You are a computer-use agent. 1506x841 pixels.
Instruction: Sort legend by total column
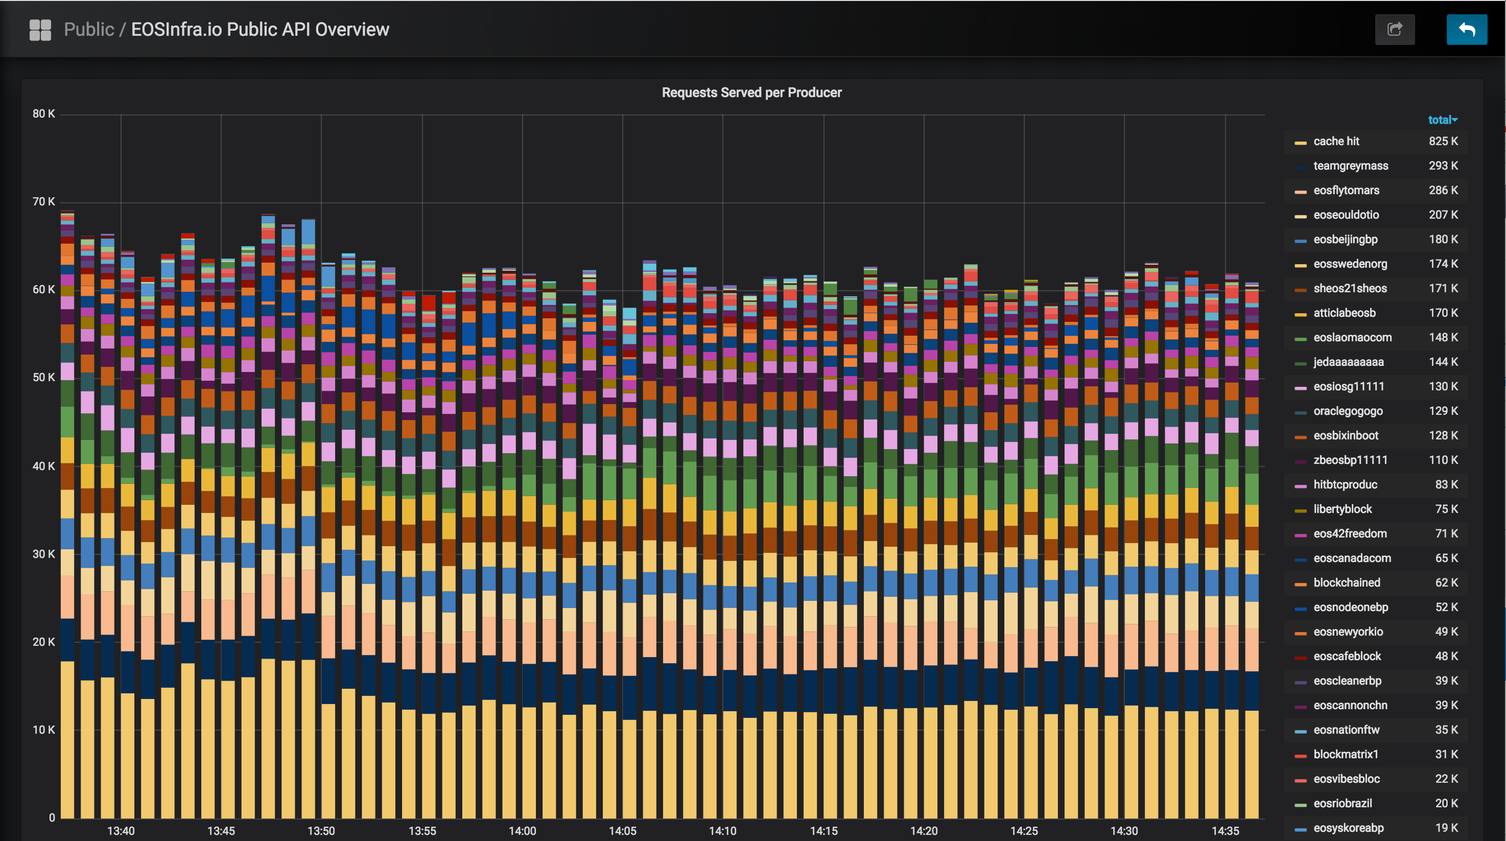(1442, 120)
